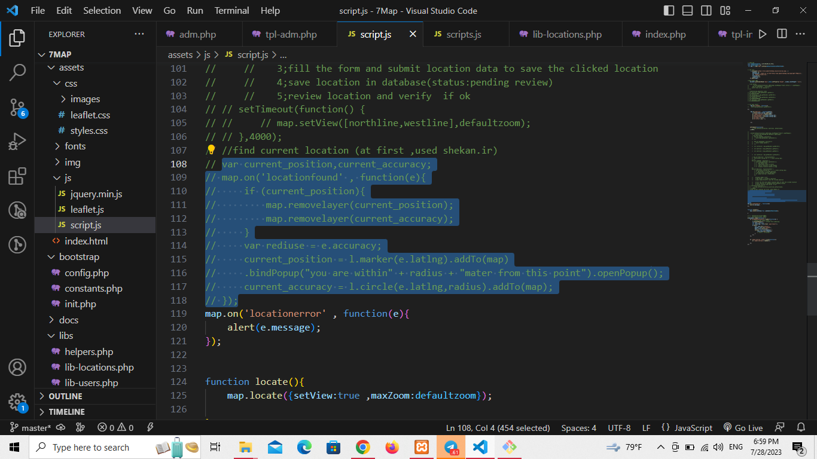Expand the images folder

click(96, 99)
